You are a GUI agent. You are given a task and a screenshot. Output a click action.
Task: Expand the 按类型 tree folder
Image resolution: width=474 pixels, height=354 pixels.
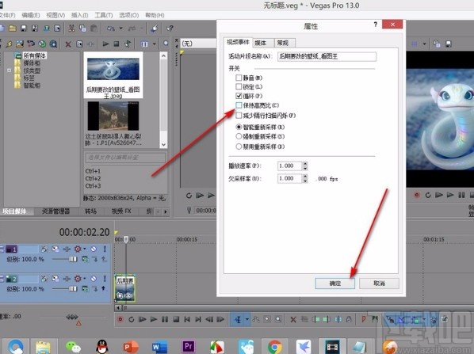(9, 70)
